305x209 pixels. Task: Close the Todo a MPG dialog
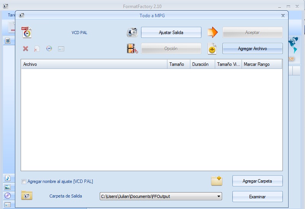click(283, 16)
